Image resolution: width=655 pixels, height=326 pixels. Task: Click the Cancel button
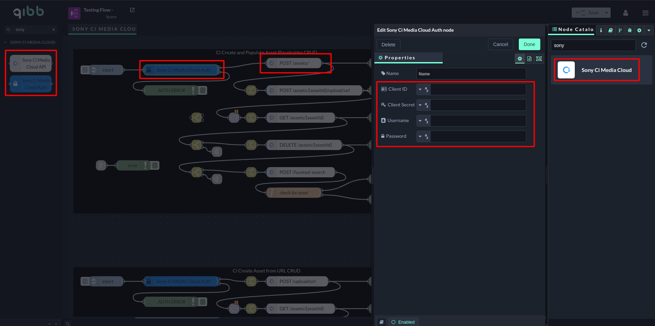point(500,44)
